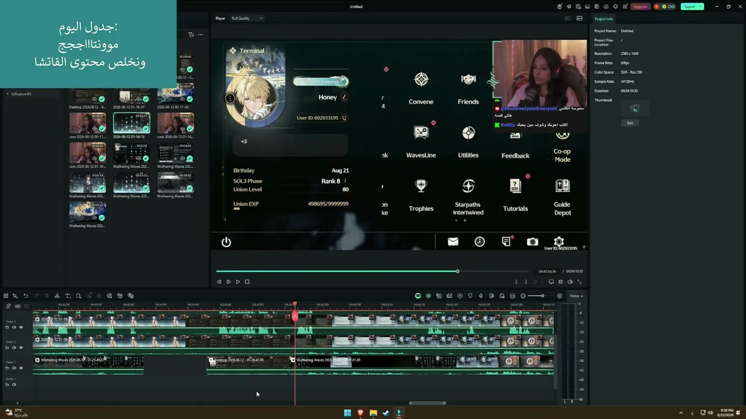Set the mark-out point bracket
Screen dimensions: 746x419
point(526,282)
